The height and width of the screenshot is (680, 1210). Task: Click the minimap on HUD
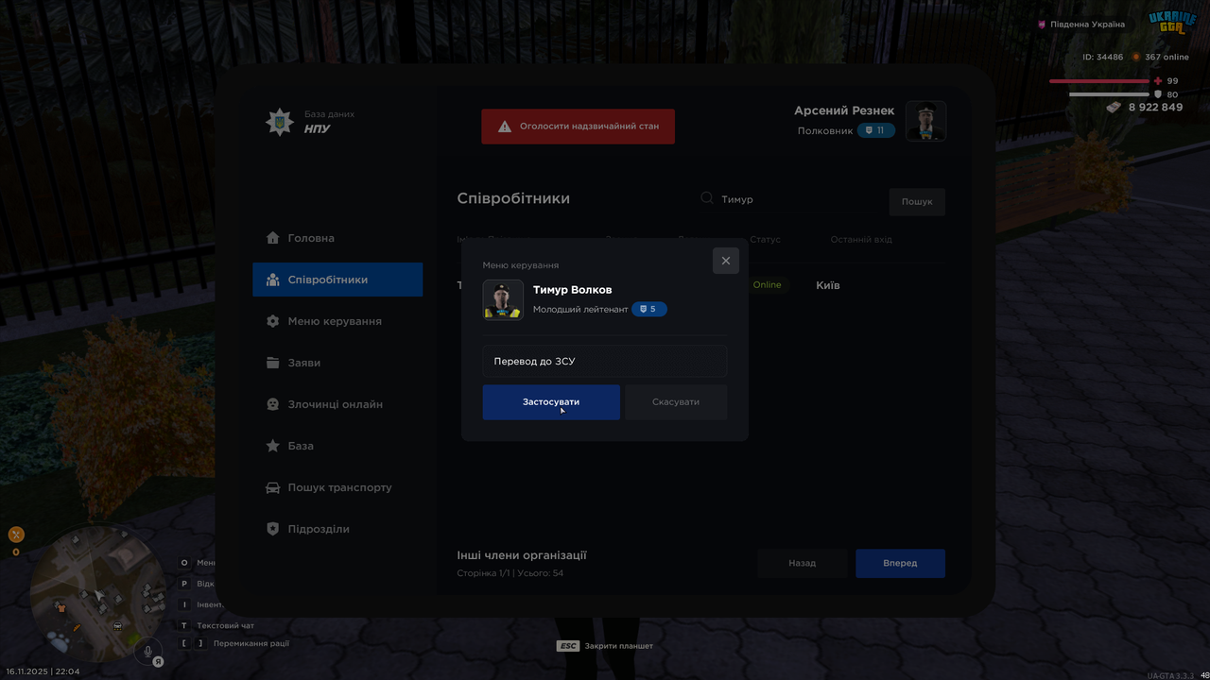99,595
